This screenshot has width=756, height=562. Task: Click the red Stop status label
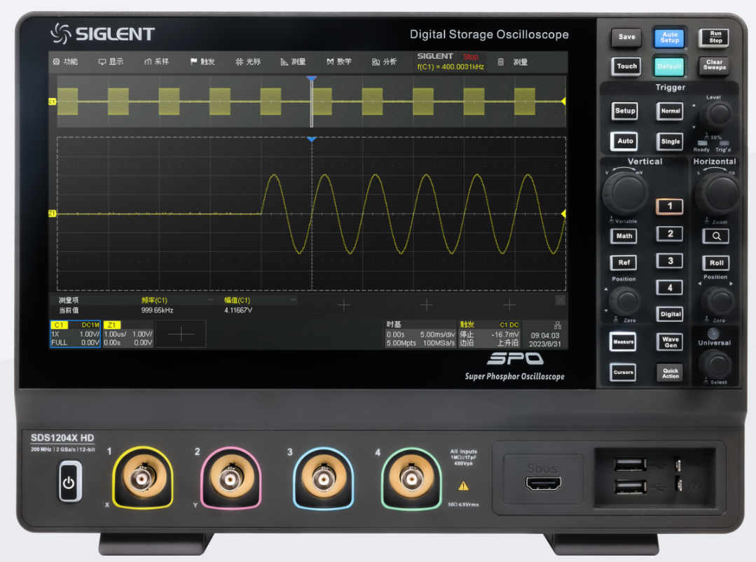(471, 57)
